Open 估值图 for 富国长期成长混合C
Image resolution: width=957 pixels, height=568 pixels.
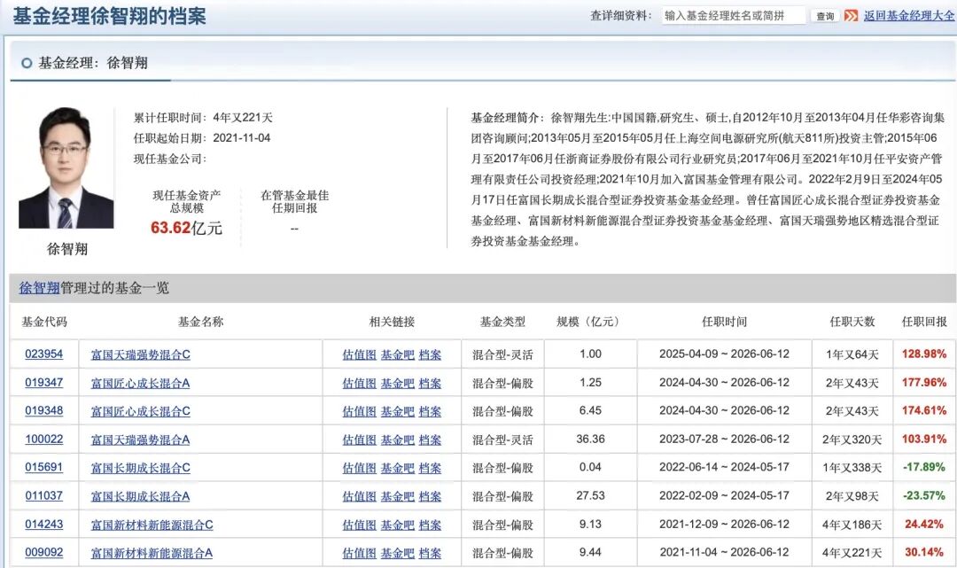pyautogui.click(x=359, y=468)
